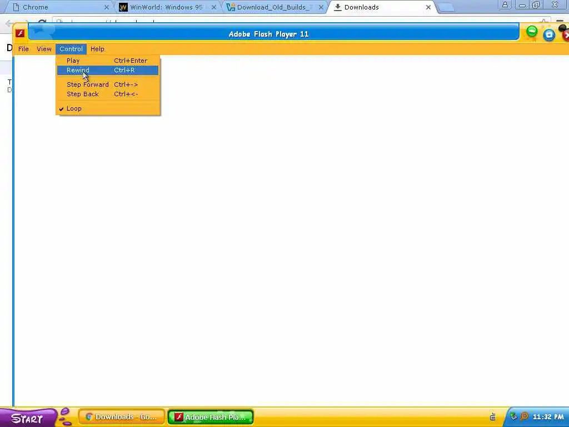Image resolution: width=569 pixels, height=427 pixels.
Task: Open the Start menu
Action: point(28,418)
